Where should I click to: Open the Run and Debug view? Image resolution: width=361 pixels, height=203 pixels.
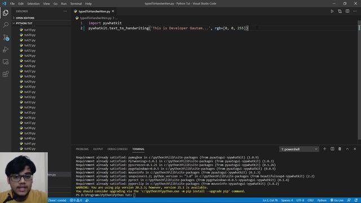[x=6, y=50]
